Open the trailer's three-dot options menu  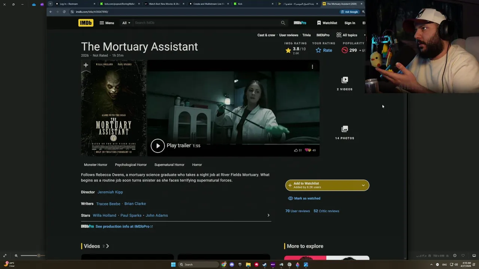(x=312, y=67)
